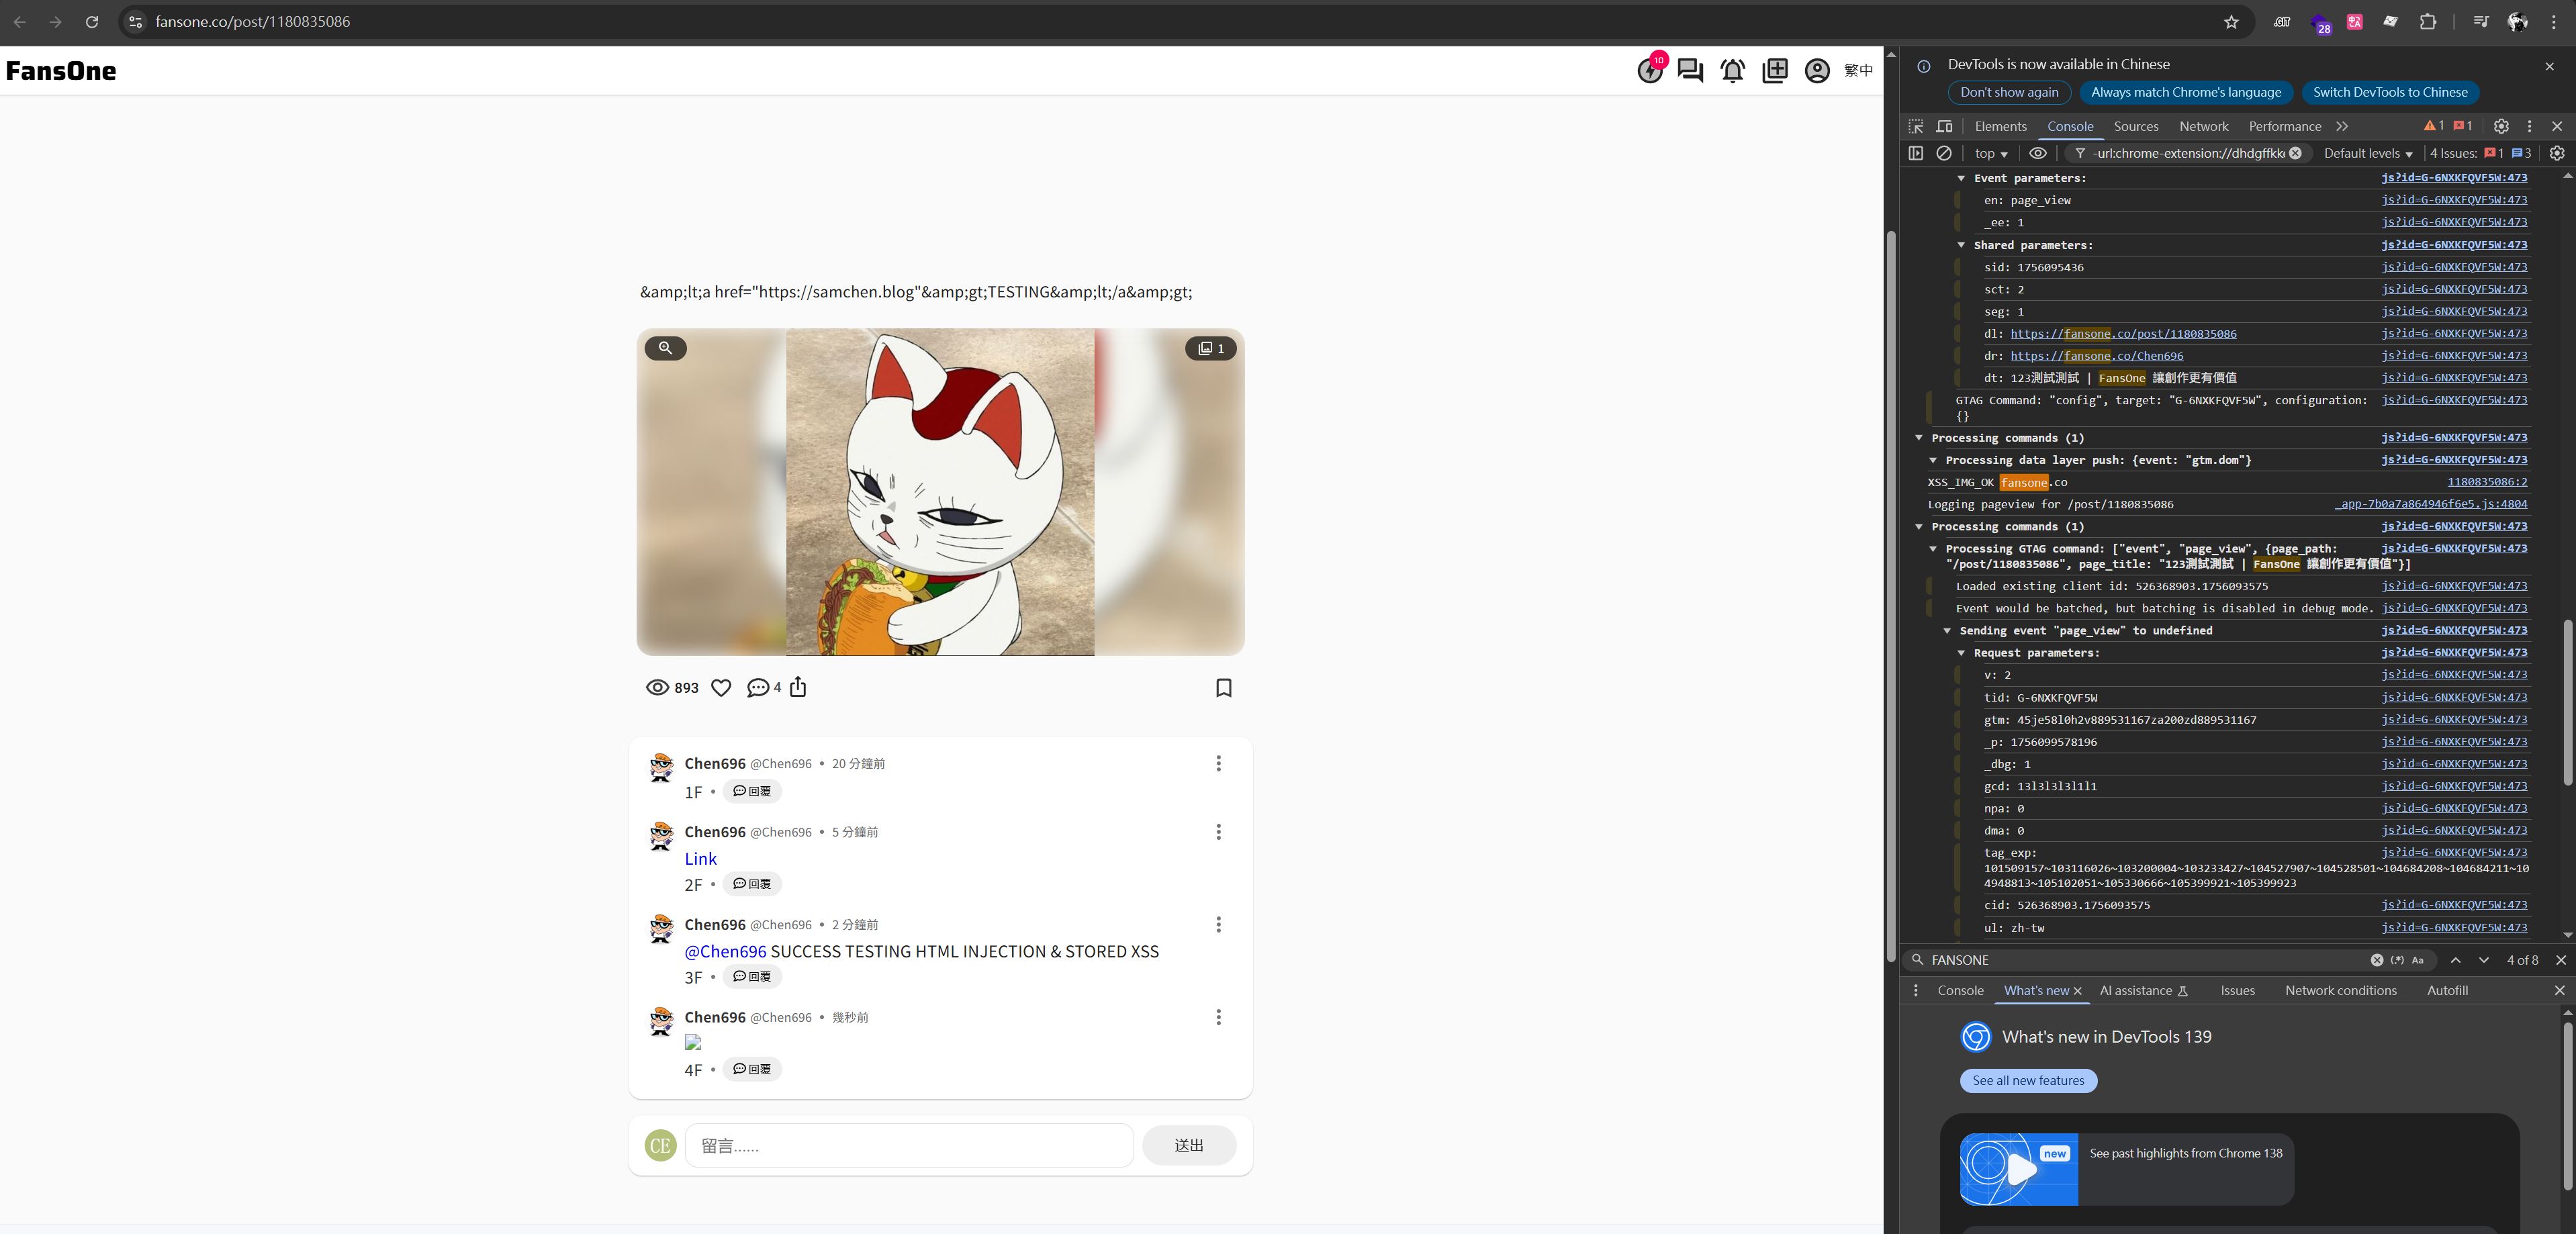Image resolution: width=2576 pixels, height=1234 pixels.
Task: Open DevTools customize three-dot menu
Action: 2530,126
